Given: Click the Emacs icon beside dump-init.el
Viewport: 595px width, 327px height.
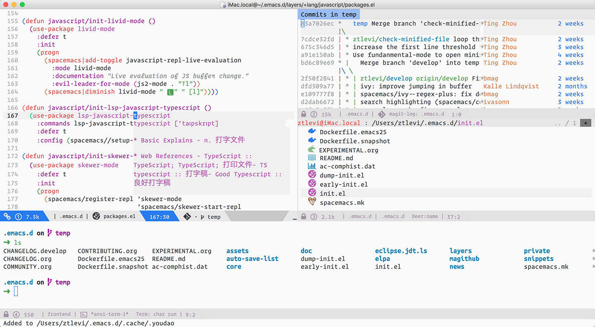Looking at the screenshot, I should coord(312,175).
